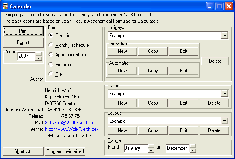Delete the Layout entry

pos(214,130)
